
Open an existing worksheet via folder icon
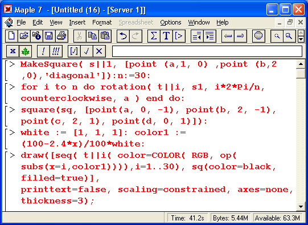[24, 36]
